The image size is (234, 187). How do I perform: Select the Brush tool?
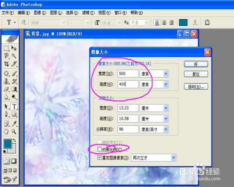point(14,73)
